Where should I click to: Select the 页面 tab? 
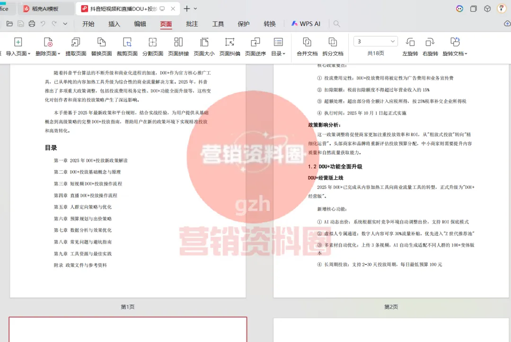(x=166, y=24)
